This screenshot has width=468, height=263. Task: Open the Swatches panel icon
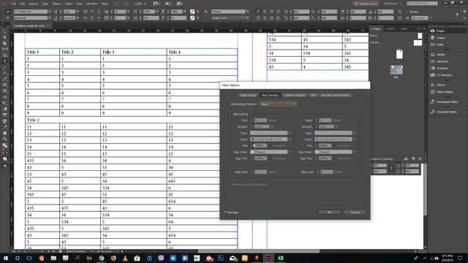(432, 61)
